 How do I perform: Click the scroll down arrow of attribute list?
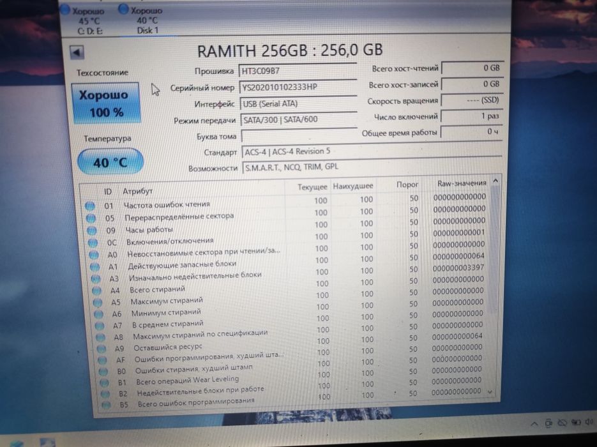coord(490,391)
